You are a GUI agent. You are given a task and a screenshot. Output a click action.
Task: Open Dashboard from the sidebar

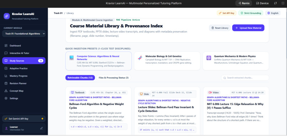(24, 46)
